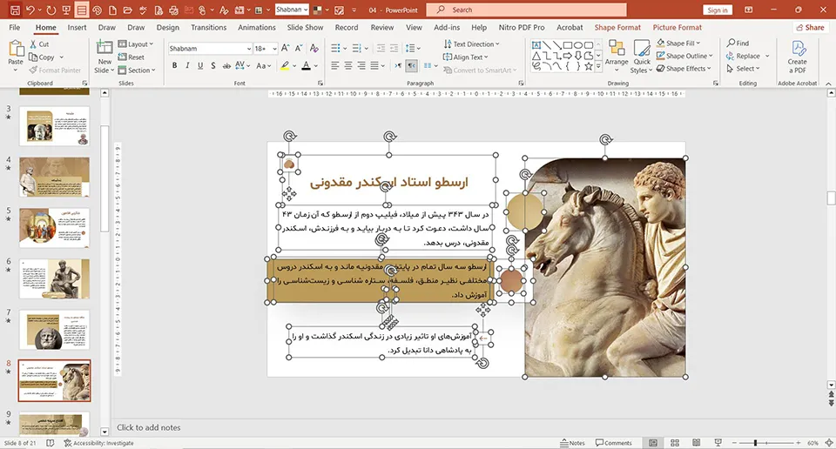Apply text shadow with the S icon

(213, 65)
